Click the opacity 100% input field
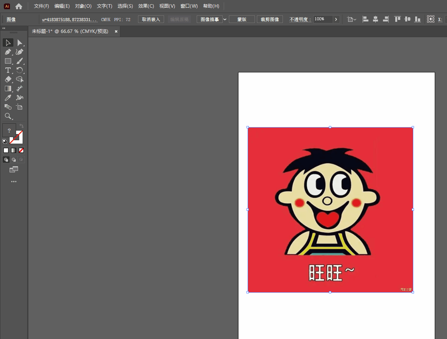The height and width of the screenshot is (339, 447). click(323, 19)
